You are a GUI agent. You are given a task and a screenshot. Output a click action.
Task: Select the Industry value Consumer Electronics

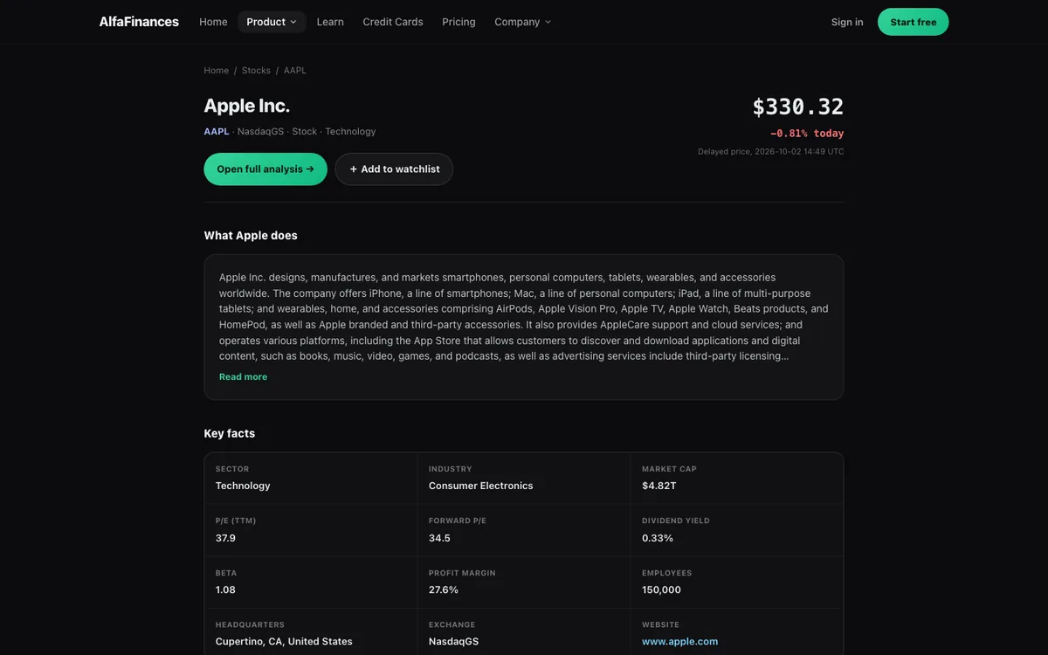pyautogui.click(x=481, y=486)
